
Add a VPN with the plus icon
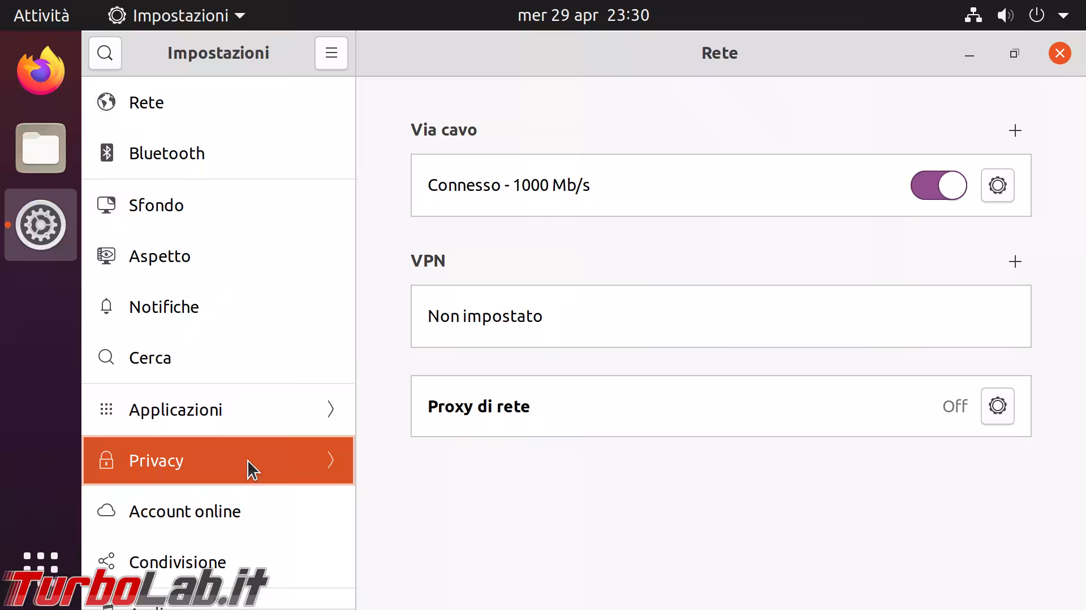(1015, 262)
